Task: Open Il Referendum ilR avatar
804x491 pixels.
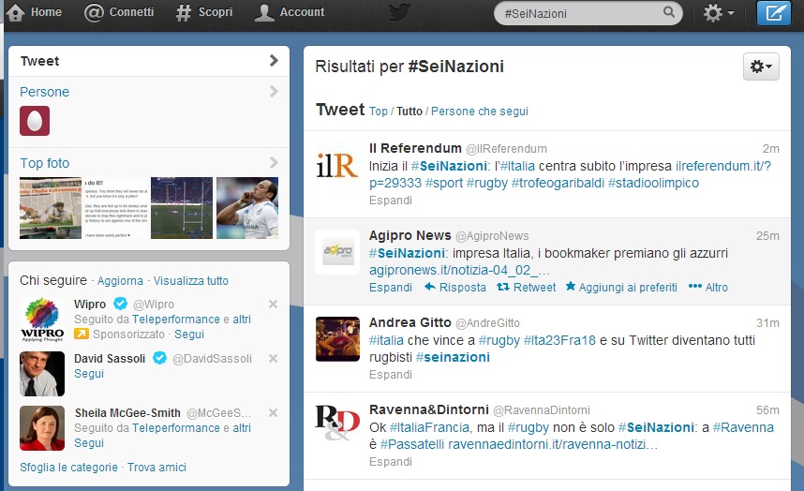Action: coord(337,165)
